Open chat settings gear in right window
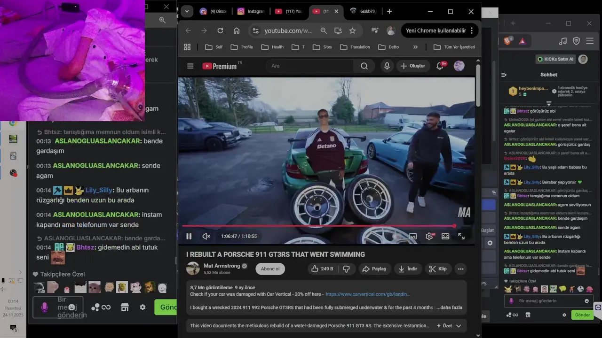Image resolution: width=602 pixels, height=338 pixels. [564, 315]
